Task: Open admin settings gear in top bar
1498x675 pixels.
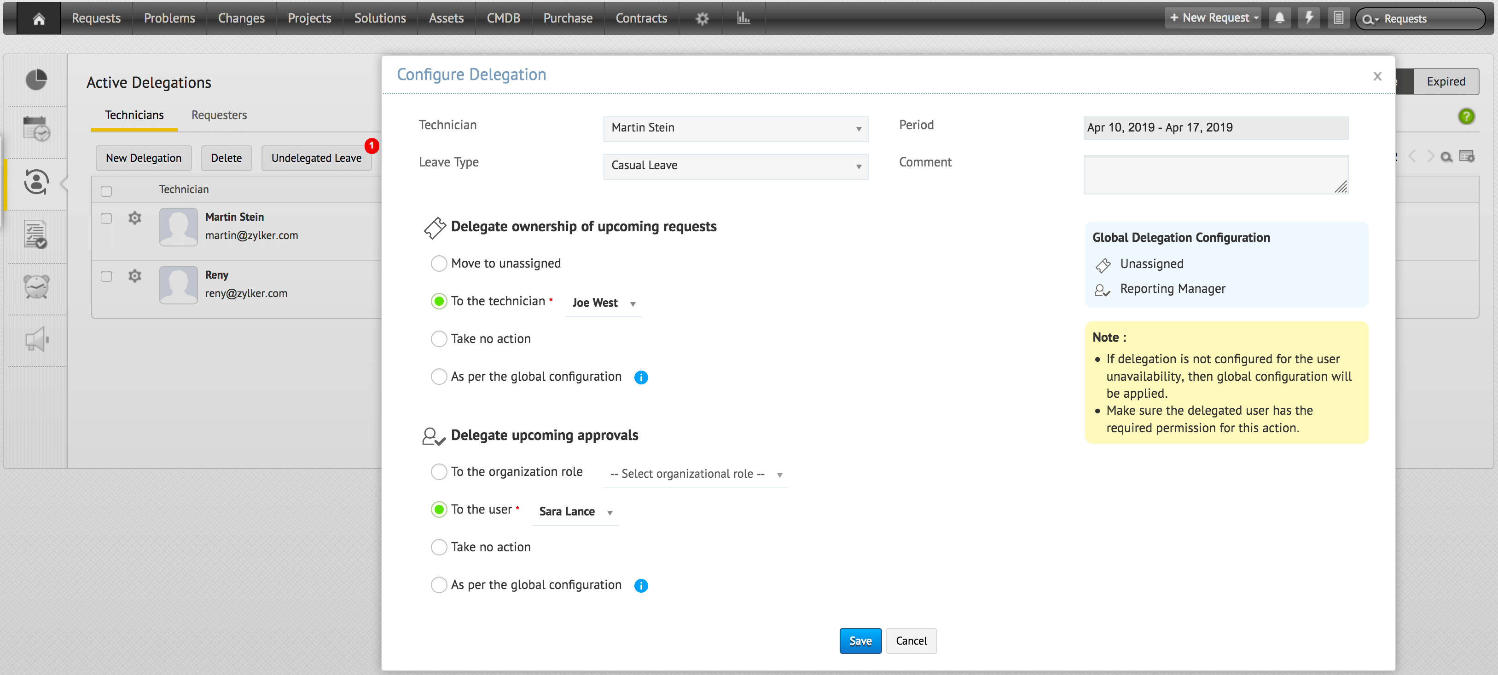Action: click(702, 18)
